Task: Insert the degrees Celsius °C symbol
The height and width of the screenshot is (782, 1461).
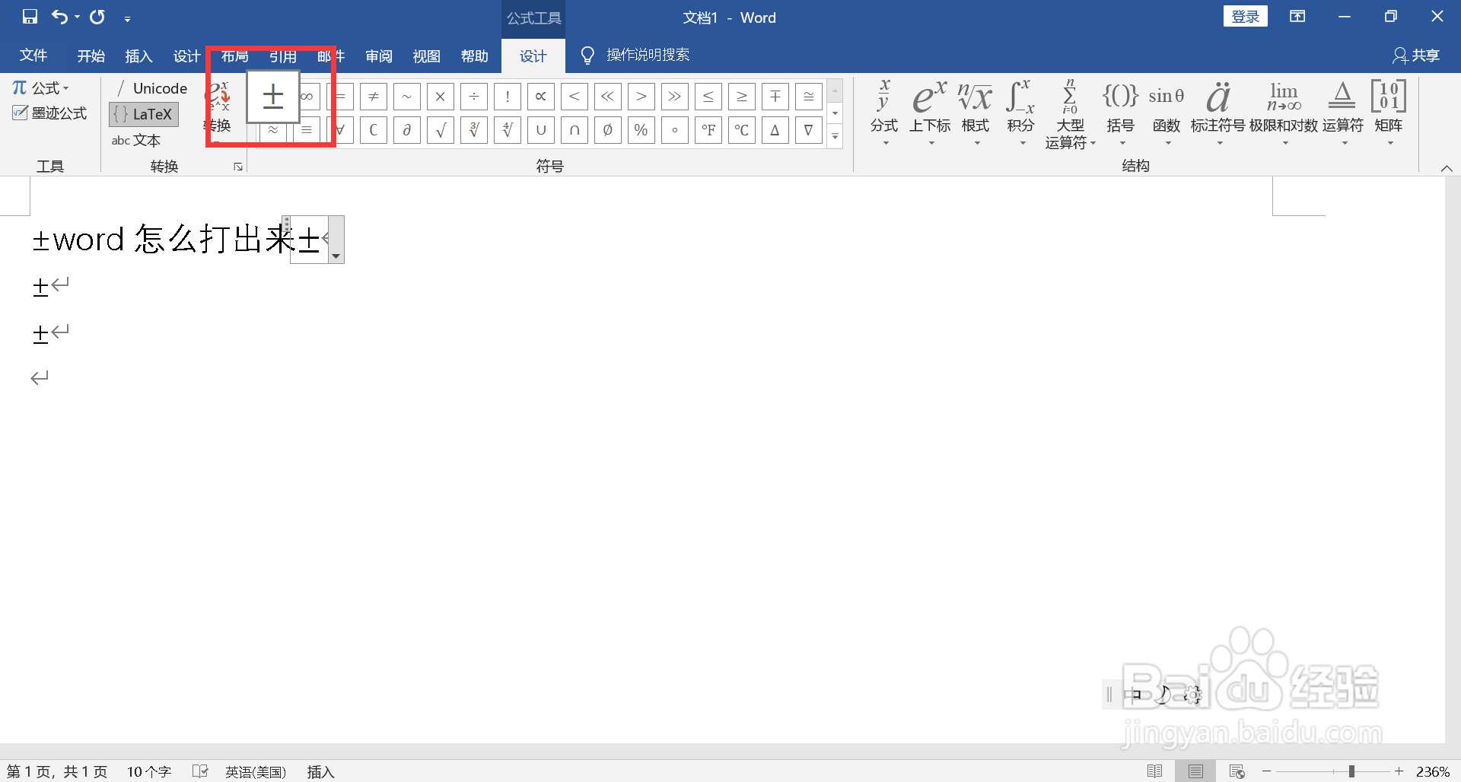Action: click(x=742, y=130)
